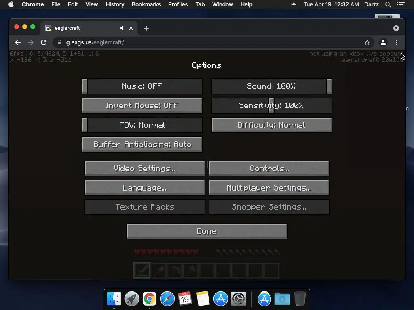Open the Help menu
414x310 pixels.
pos(246,4)
